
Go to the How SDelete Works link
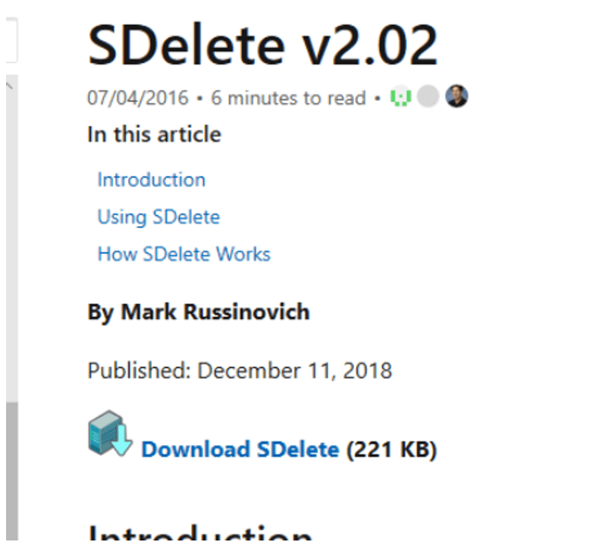coord(183,254)
